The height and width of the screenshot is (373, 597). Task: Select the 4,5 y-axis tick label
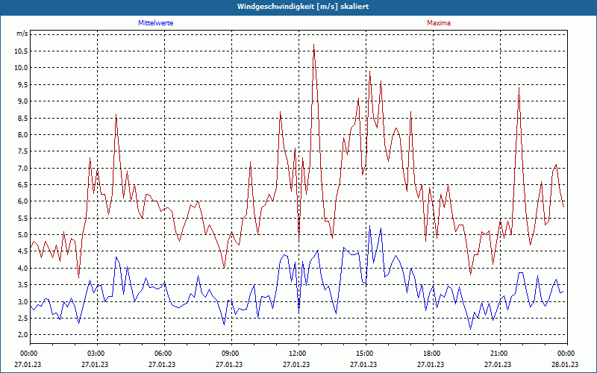pos(22,251)
